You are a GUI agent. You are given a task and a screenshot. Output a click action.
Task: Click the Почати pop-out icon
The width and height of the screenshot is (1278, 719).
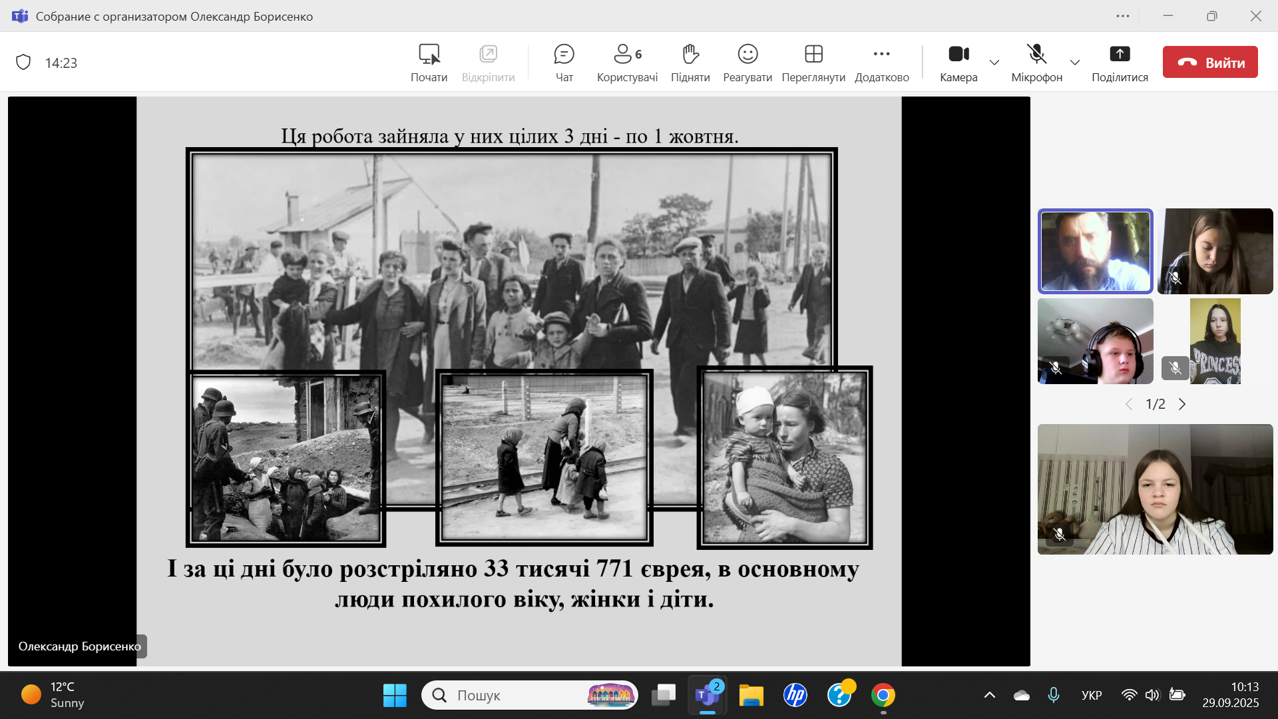[x=429, y=55]
